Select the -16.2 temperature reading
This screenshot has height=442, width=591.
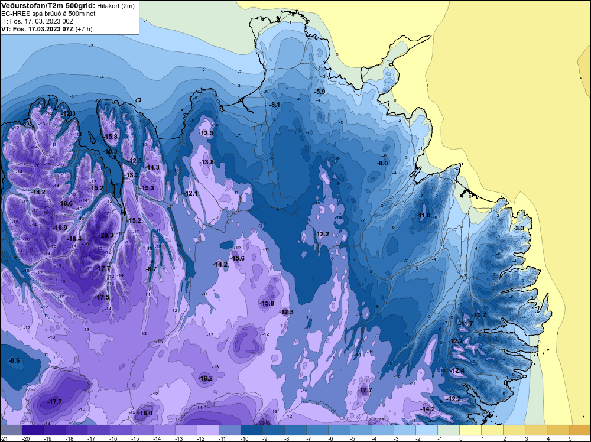(x=206, y=378)
